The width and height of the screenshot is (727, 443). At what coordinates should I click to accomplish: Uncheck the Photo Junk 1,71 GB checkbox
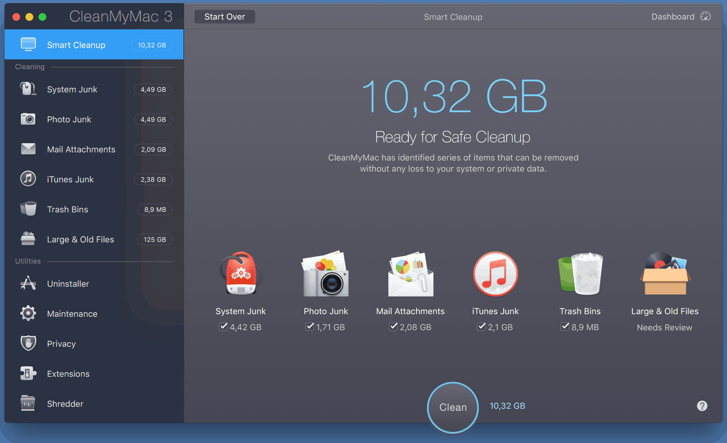coord(310,327)
